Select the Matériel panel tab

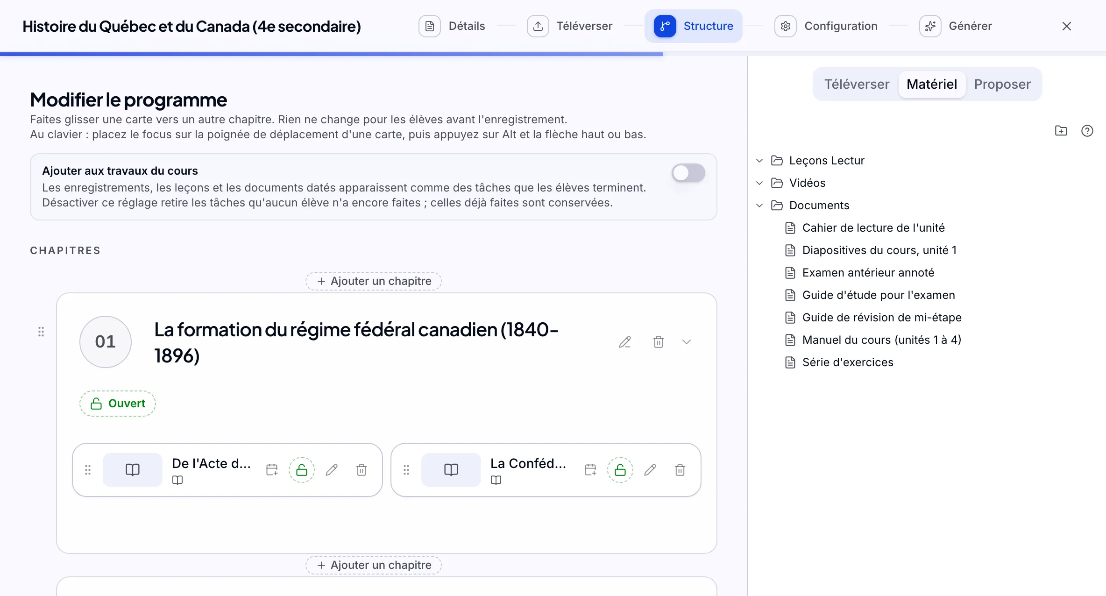point(932,84)
